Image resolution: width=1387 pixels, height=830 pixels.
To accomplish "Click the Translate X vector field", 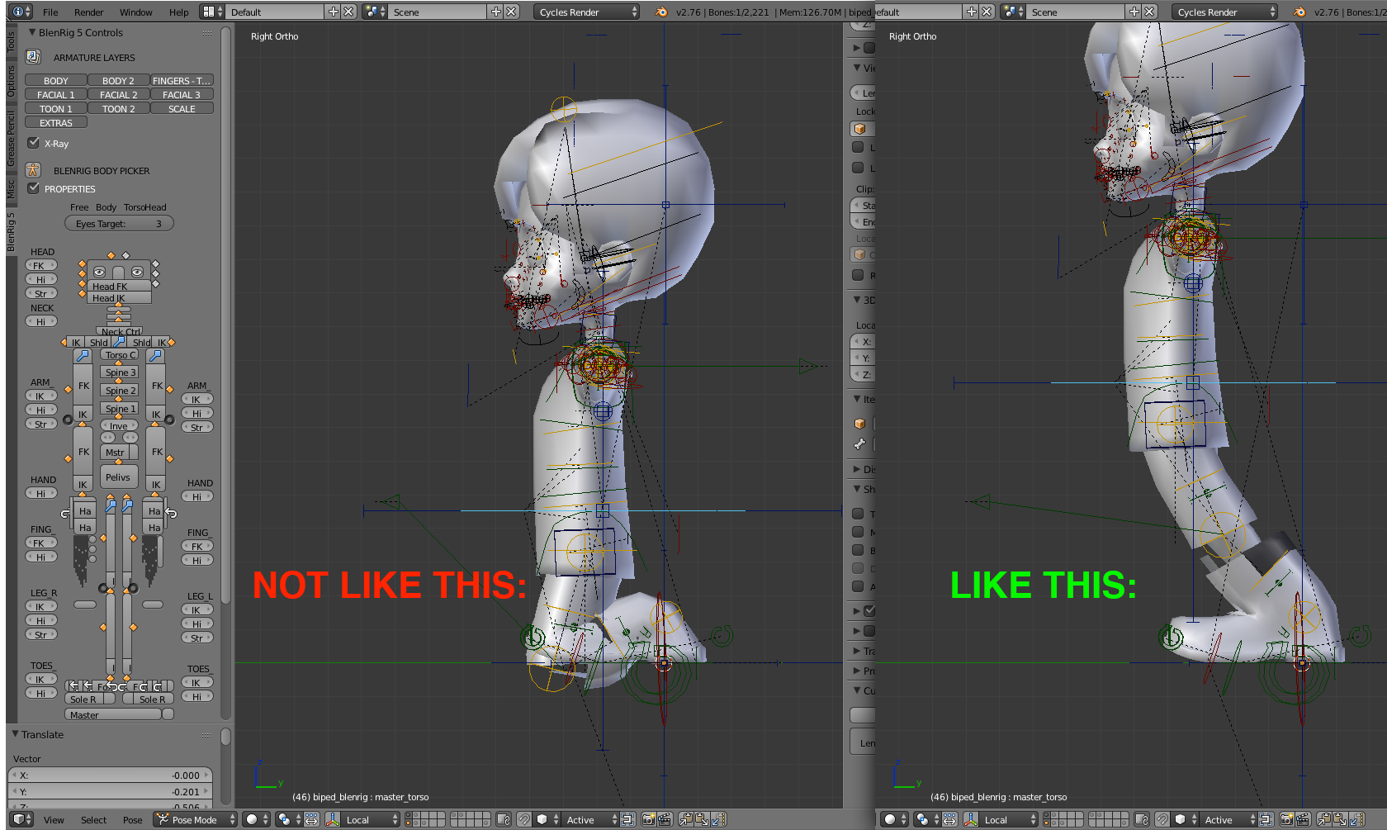I will [110, 775].
